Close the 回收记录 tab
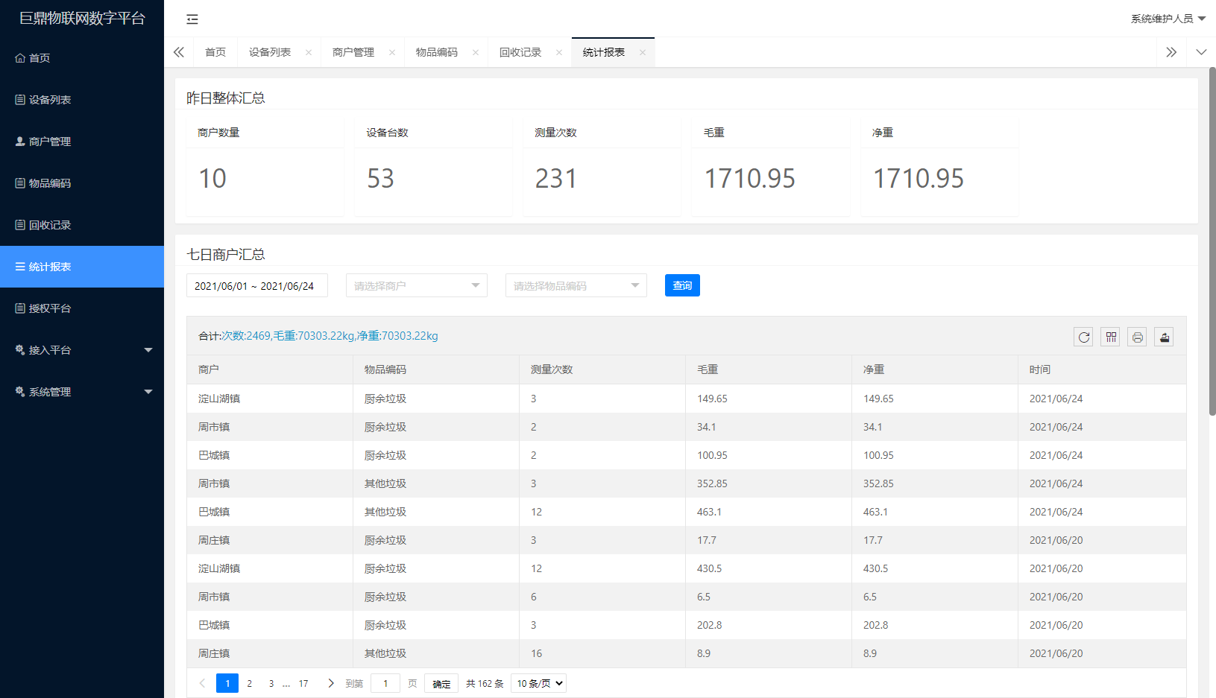 click(x=559, y=53)
